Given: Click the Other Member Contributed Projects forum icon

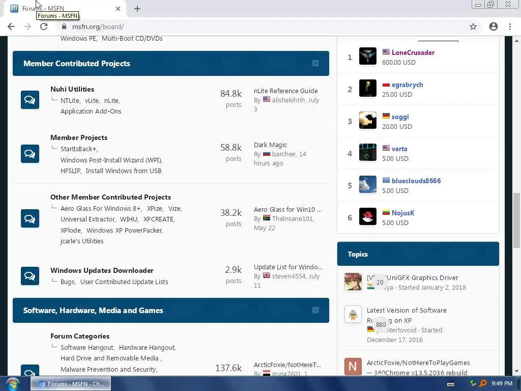Looking at the screenshot, I should pos(30,218).
